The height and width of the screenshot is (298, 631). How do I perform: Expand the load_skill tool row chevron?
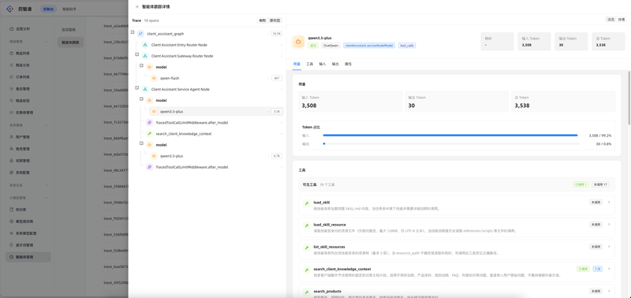(609, 202)
